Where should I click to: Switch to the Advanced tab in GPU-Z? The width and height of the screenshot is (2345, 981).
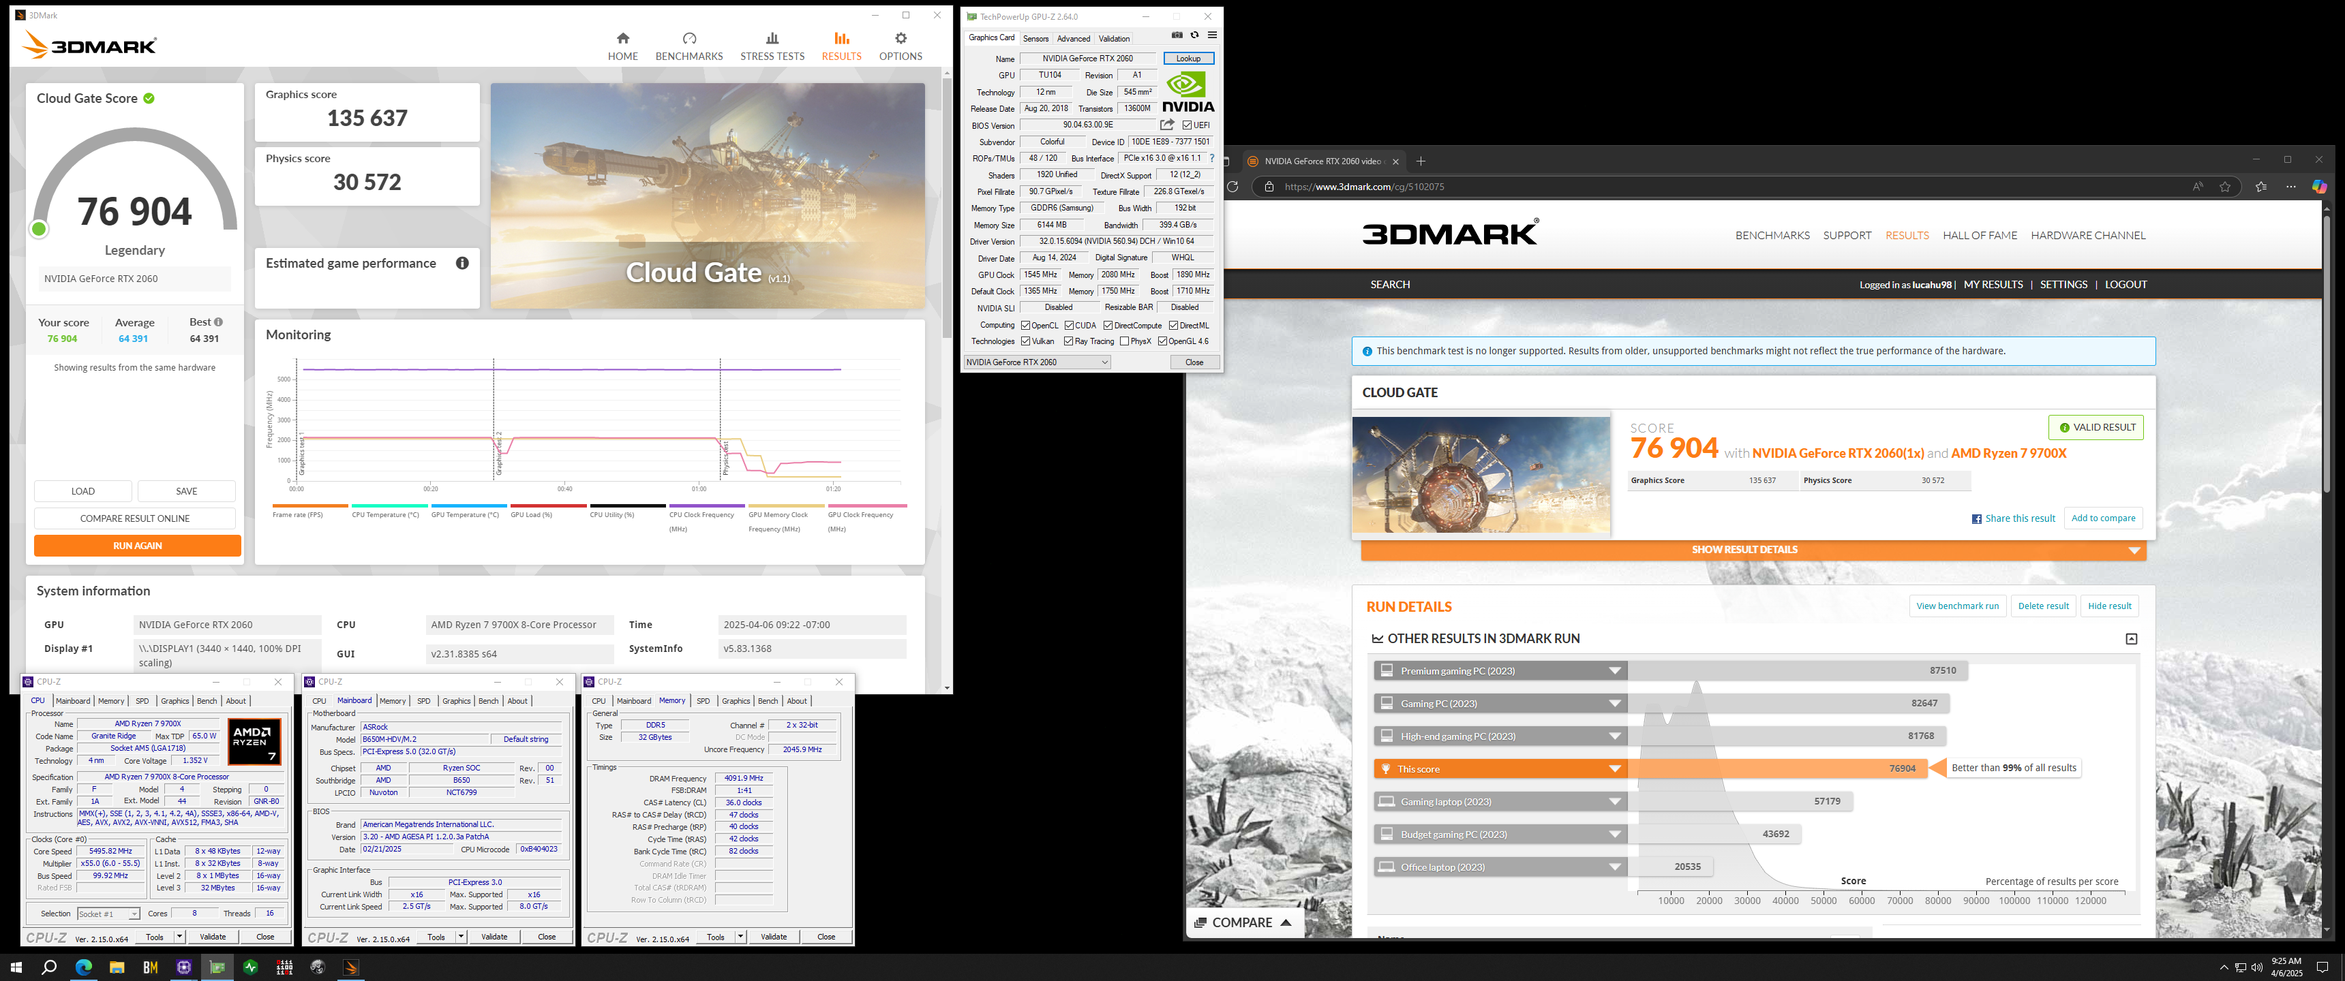pos(1073,38)
